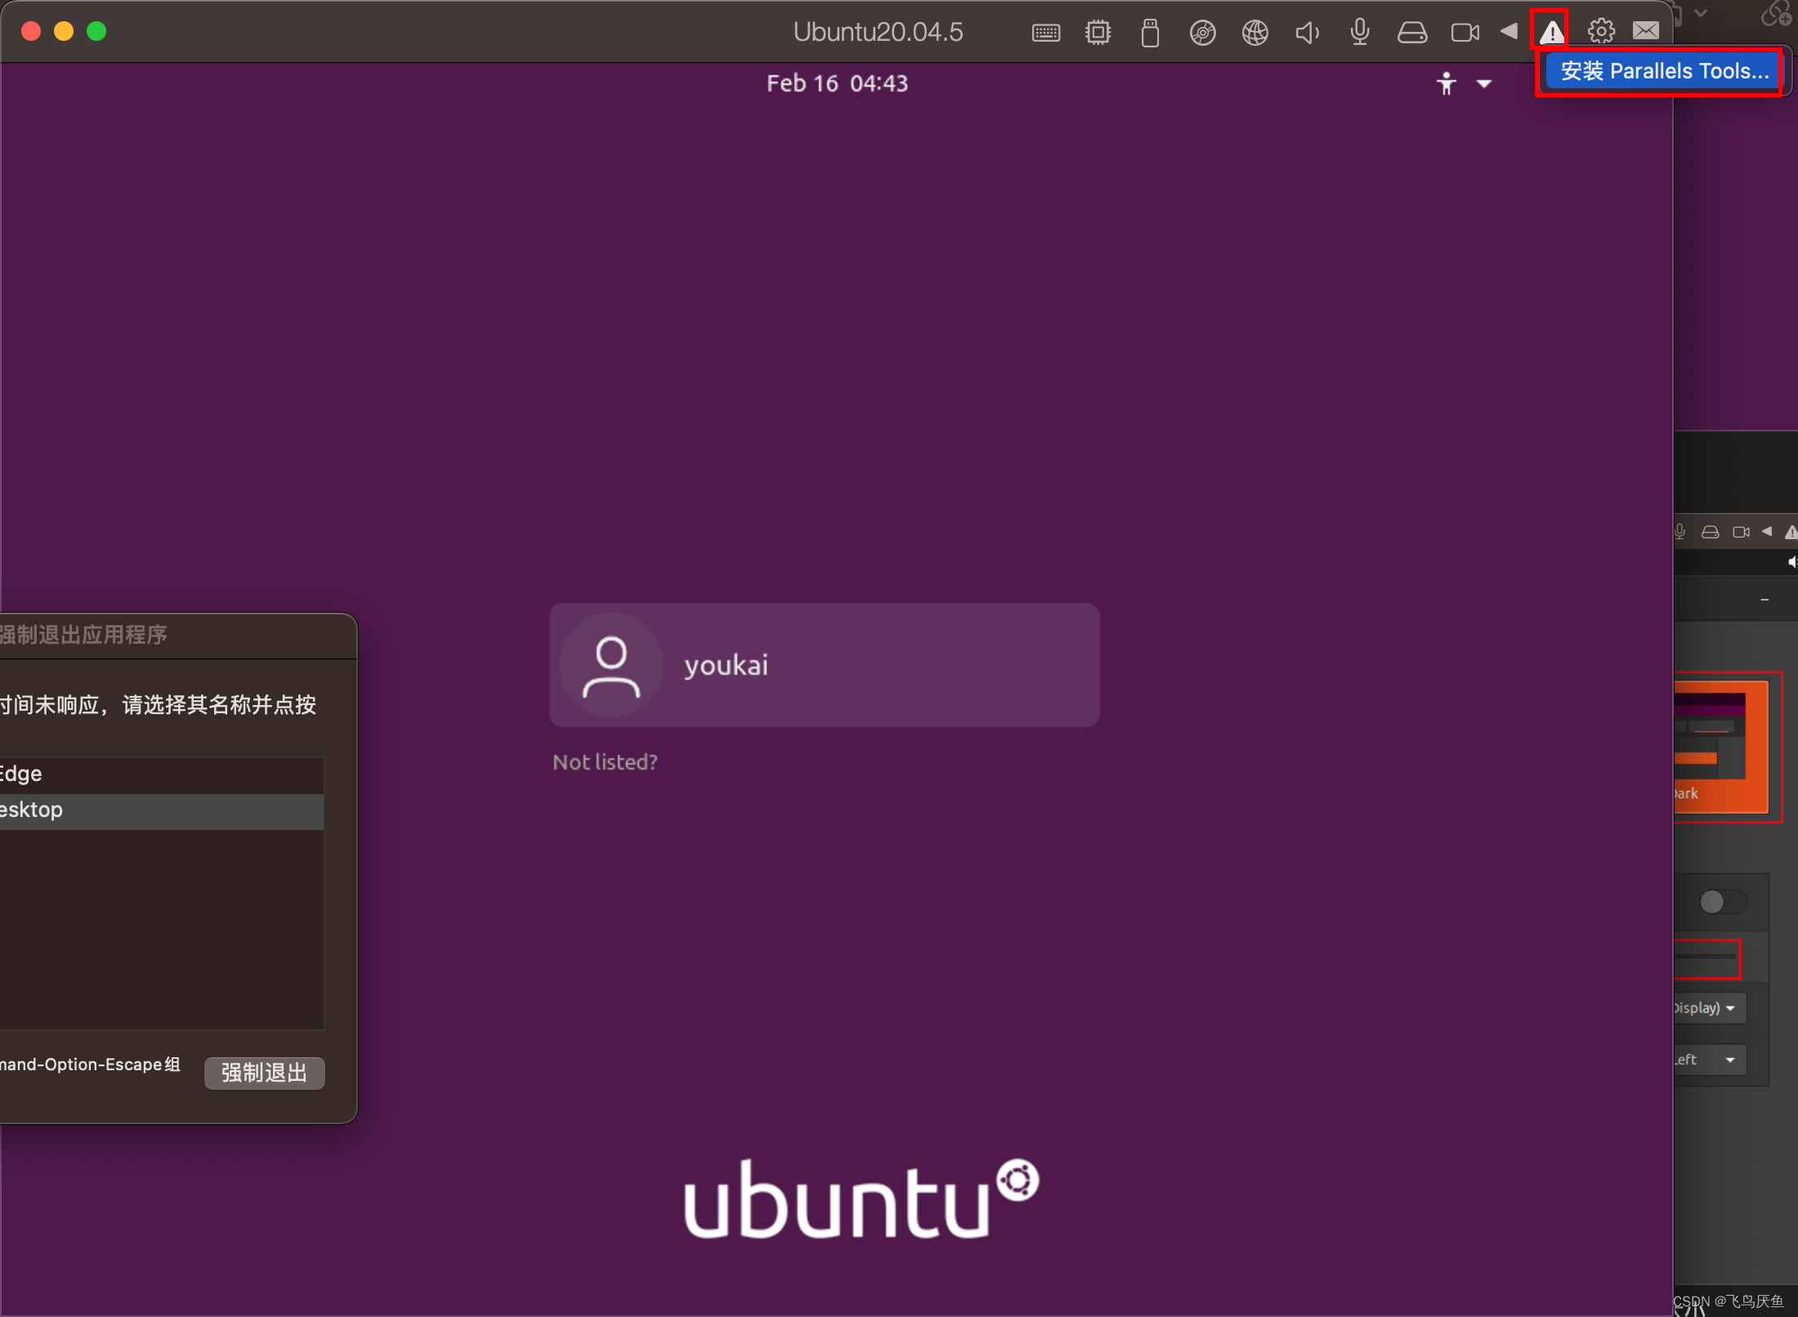
Task: Toggle the switch in background settings panel
Action: click(x=1723, y=902)
